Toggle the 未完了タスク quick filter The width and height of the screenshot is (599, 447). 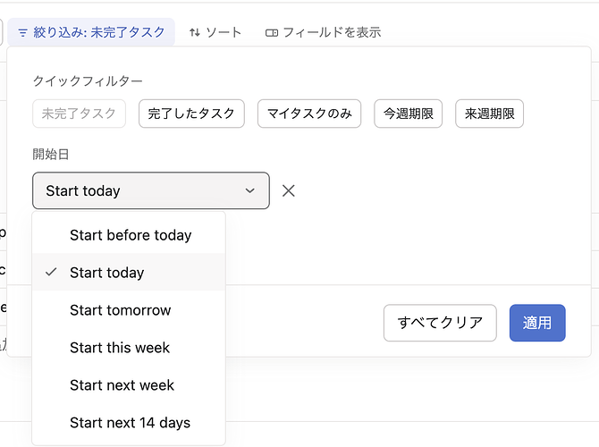click(80, 114)
